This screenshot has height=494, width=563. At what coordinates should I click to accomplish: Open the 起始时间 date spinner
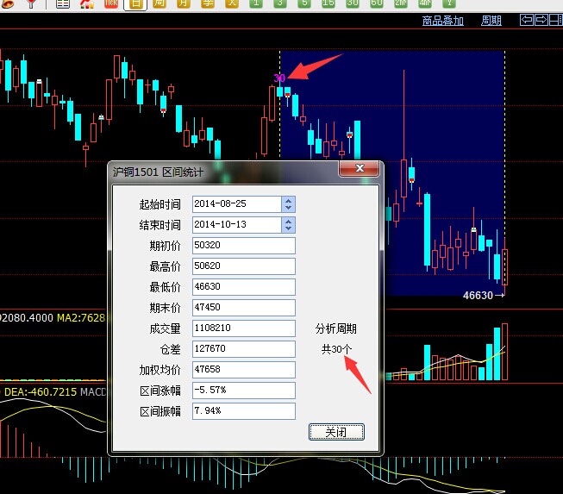[x=288, y=203]
